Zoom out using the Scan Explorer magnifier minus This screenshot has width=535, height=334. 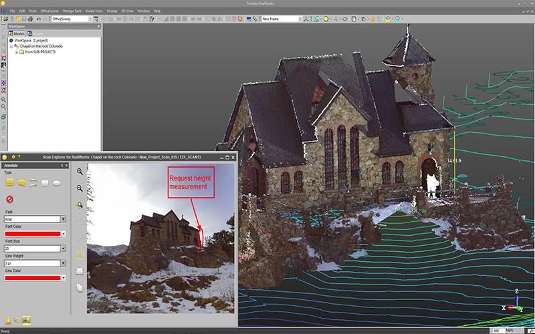click(80, 188)
